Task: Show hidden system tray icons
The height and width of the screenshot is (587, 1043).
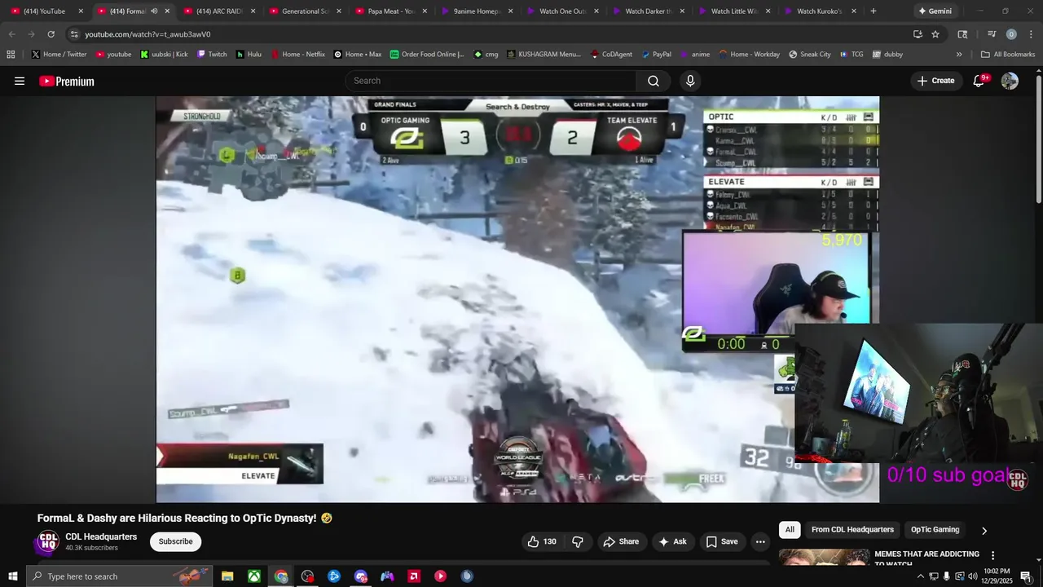Action: tap(921, 576)
